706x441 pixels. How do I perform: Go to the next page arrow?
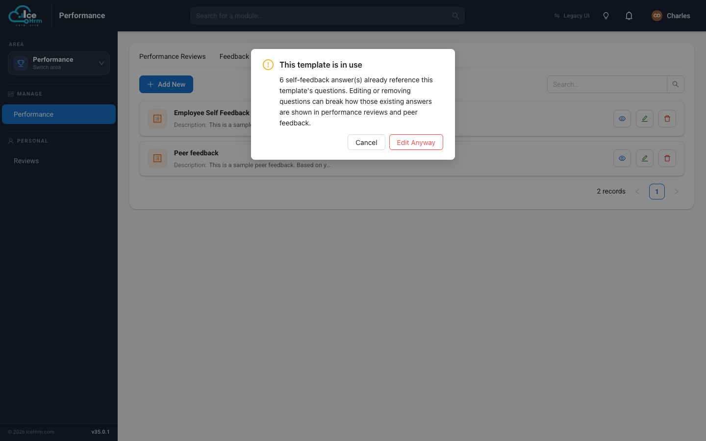click(677, 192)
